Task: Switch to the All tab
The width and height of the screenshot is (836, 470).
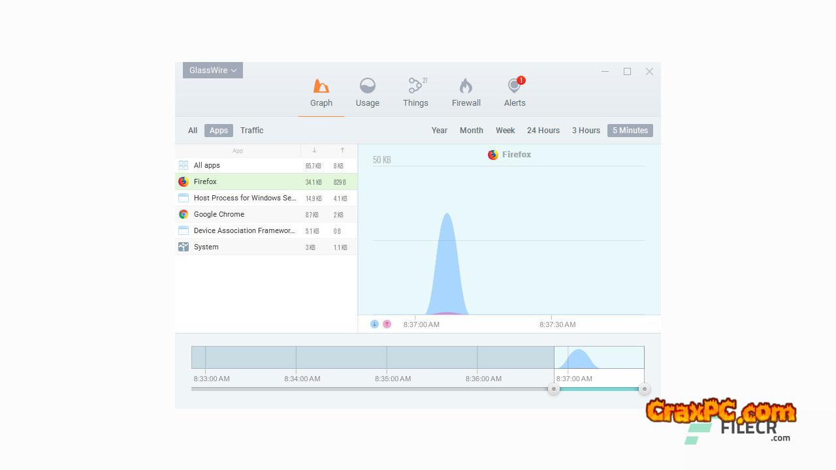Action: click(x=193, y=131)
